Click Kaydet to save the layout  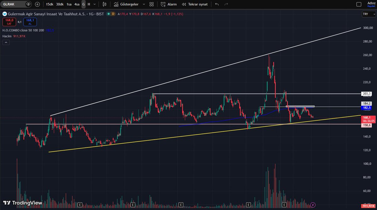click(x=371, y=6)
